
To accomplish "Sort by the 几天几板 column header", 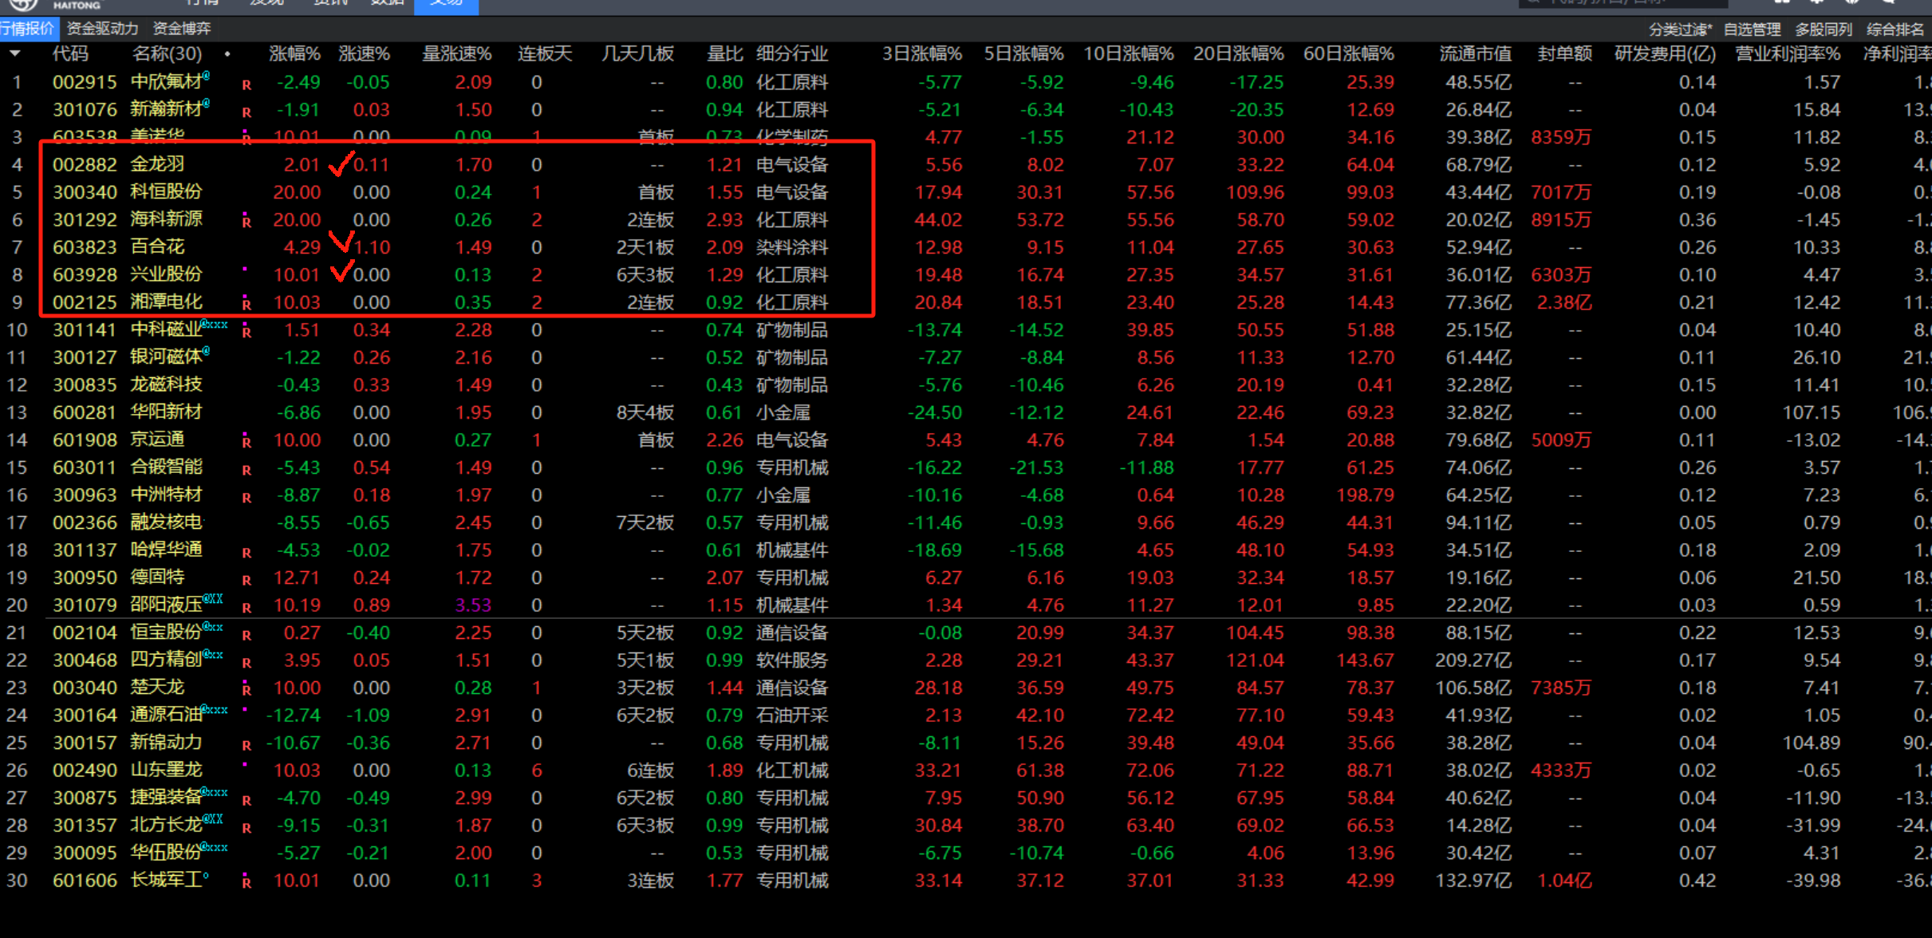I will pos(638,53).
